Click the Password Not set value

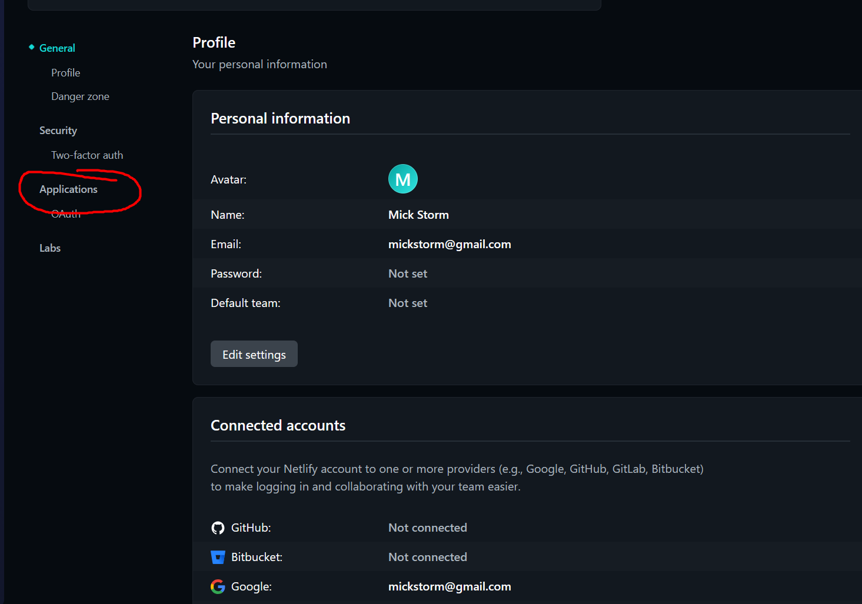(407, 273)
